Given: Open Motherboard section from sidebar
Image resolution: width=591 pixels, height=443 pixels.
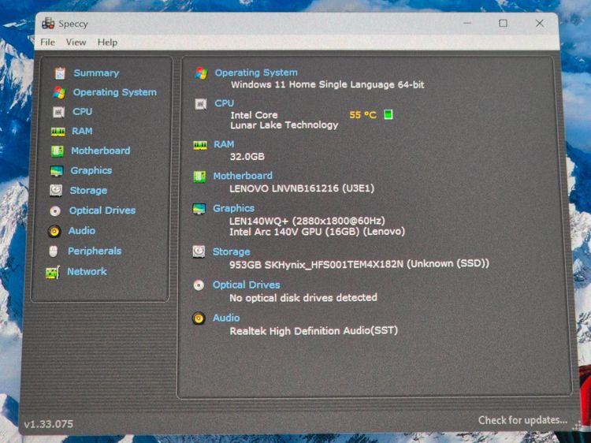Looking at the screenshot, I should click(x=101, y=151).
